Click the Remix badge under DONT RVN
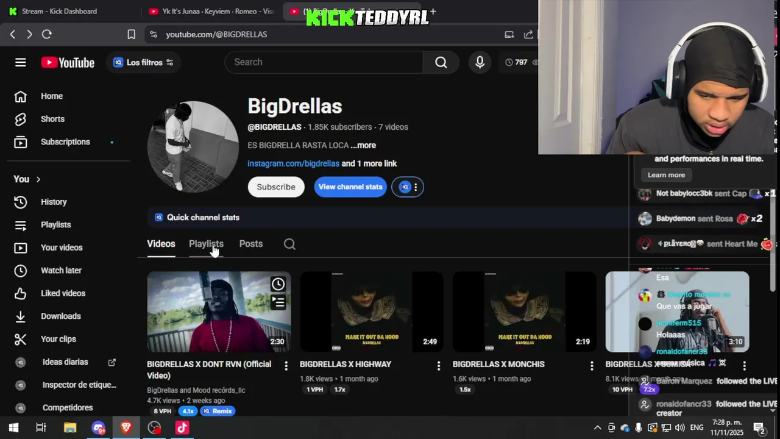The image size is (780, 439). click(218, 411)
